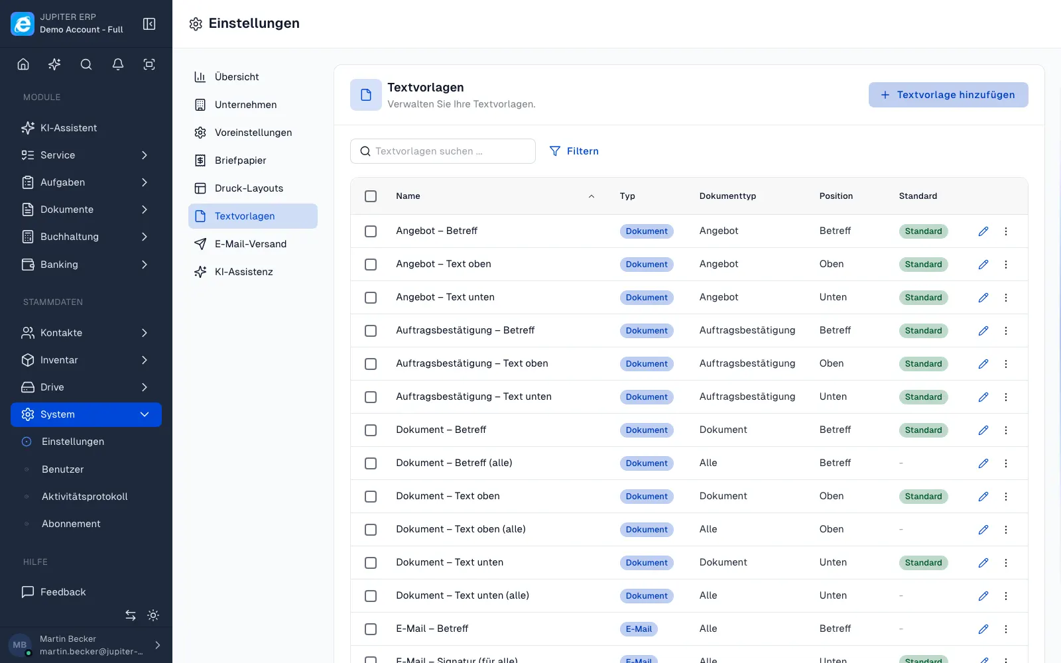Edit Dokument – Text unten with pencil icon
The width and height of the screenshot is (1061, 663).
coord(983,563)
